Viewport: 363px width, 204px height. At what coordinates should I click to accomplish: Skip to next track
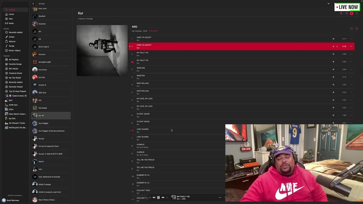(x=163, y=197)
